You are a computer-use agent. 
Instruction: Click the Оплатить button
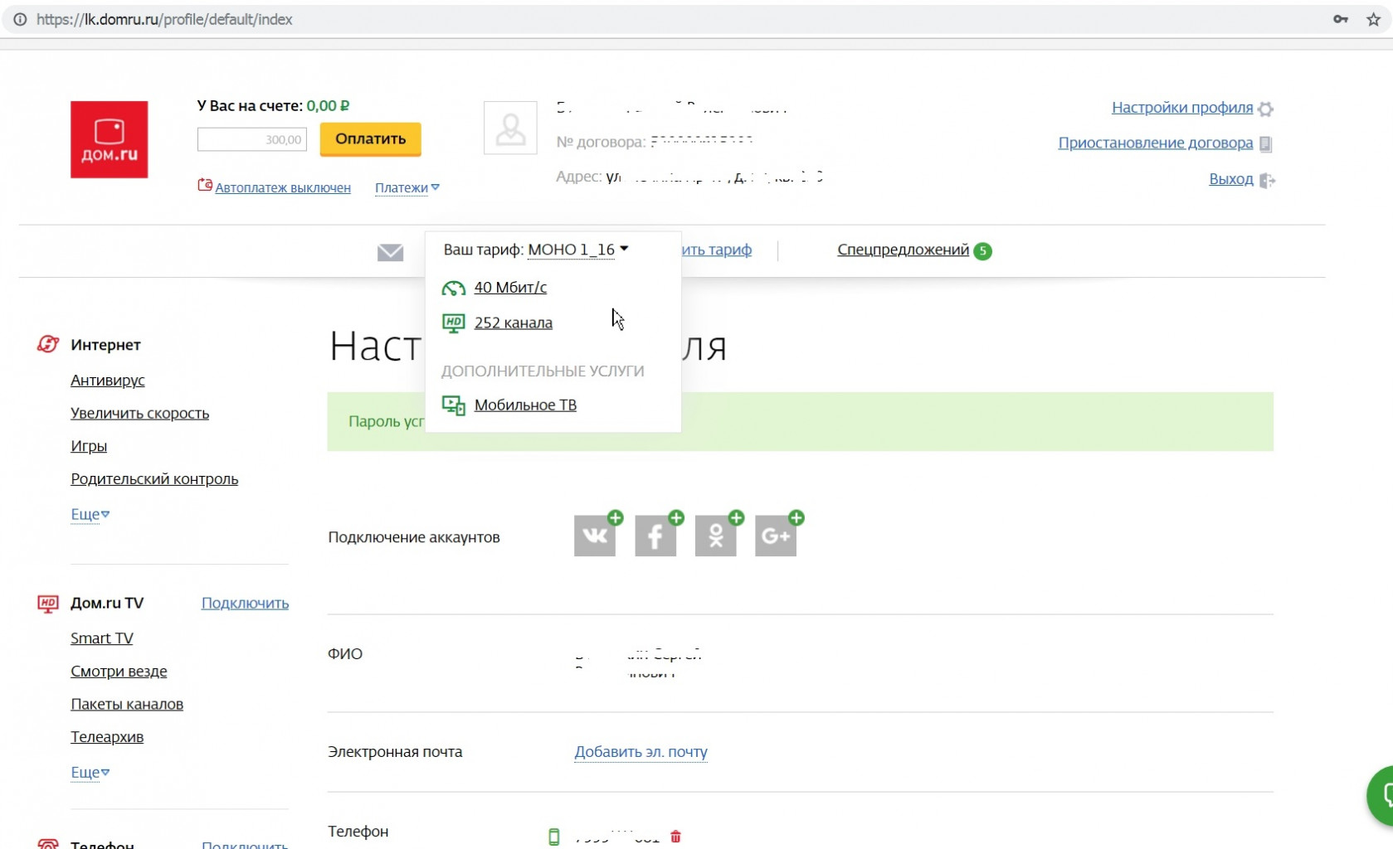(371, 138)
